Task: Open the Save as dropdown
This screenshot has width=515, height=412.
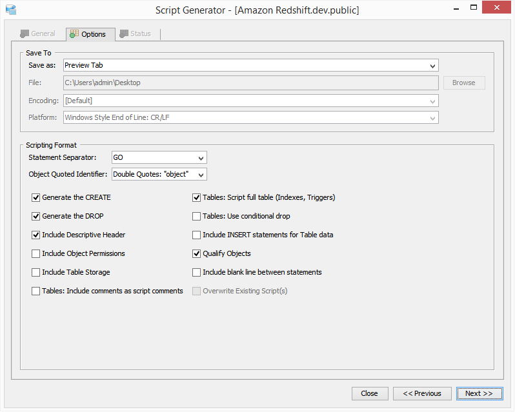Action: [432, 65]
